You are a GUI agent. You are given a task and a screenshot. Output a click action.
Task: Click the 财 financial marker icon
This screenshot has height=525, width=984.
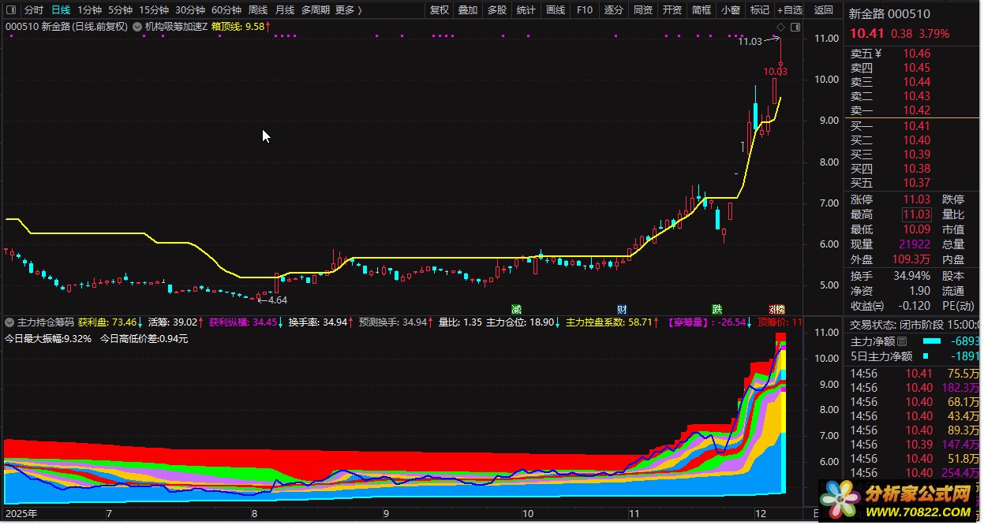coord(622,308)
